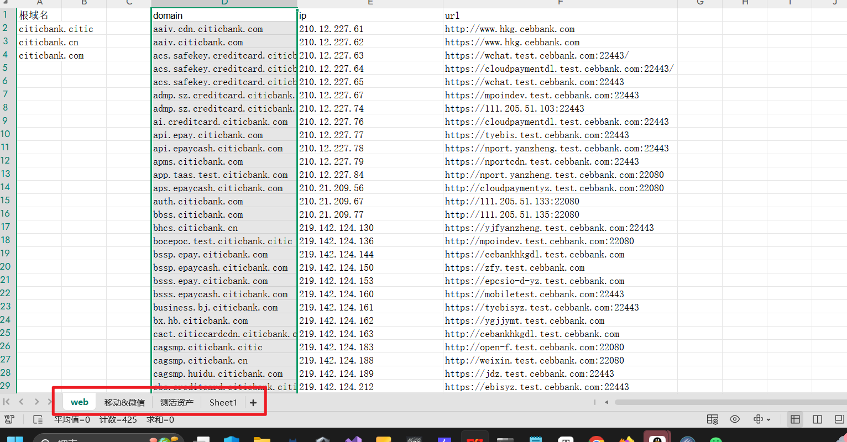This screenshot has width=847, height=442.
Task: Click URL cell http://weixin.test.cebbank.com:22080
Action: [560, 360]
